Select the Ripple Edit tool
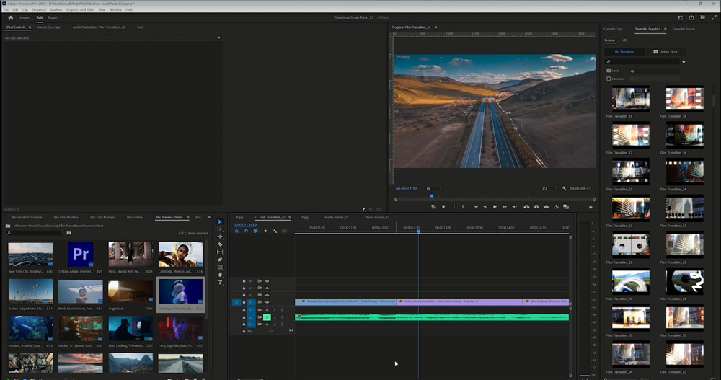 pyautogui.click(x=220, y=237)
